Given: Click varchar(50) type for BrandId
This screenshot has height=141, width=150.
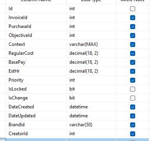Looking at the screenshot, I should tap(91, 125).
